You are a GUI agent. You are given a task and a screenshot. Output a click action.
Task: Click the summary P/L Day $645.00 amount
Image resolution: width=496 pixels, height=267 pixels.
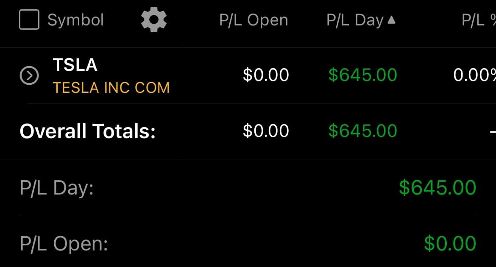click(437, 187)
